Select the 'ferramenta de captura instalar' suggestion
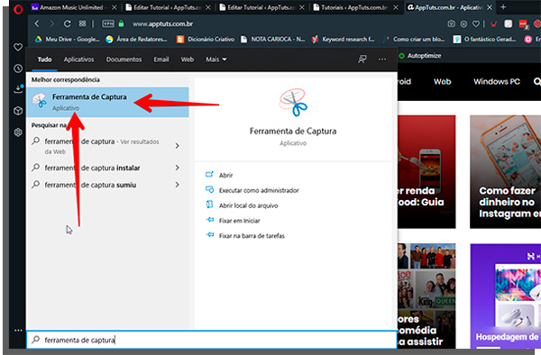Screen dimensions: 541x355 tap(92, 168)
